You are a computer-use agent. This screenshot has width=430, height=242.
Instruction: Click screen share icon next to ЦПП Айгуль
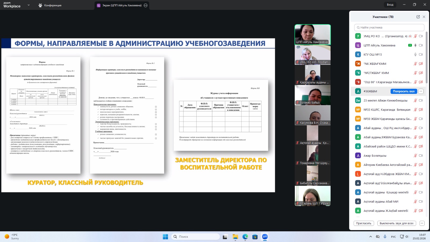(410, 45)
